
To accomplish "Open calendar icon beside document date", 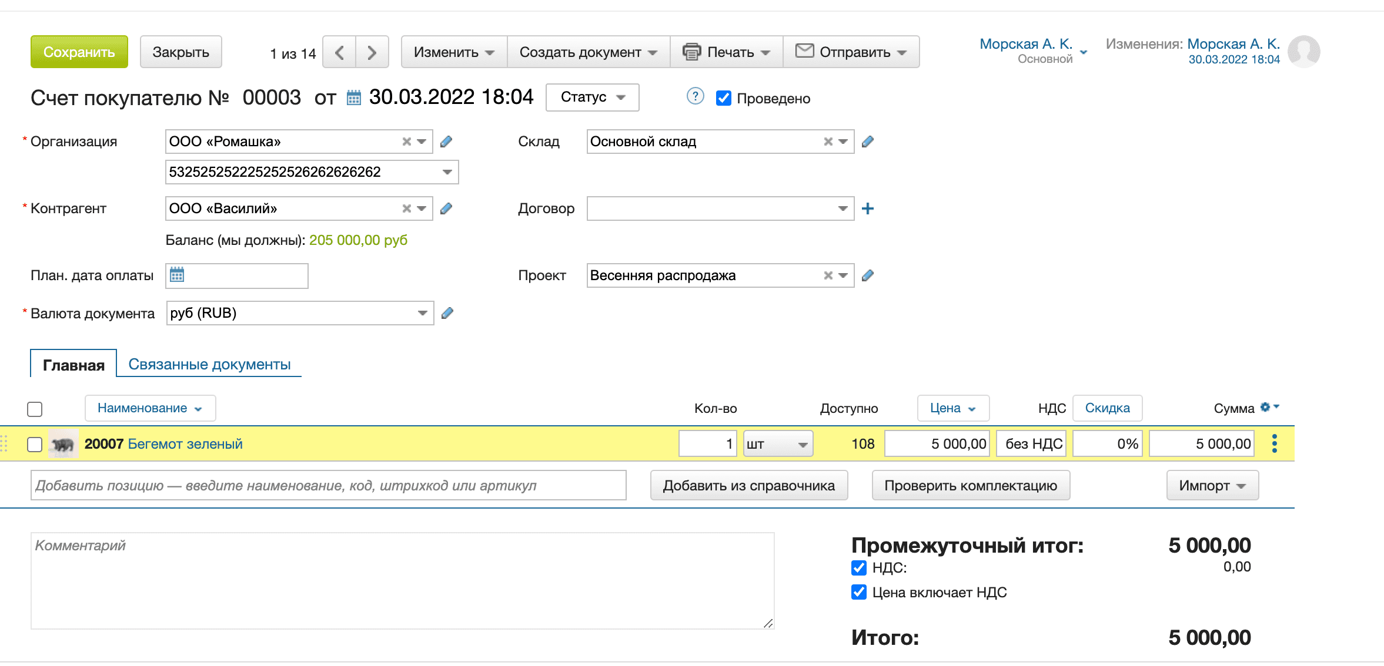I will [x=353, y=97].
